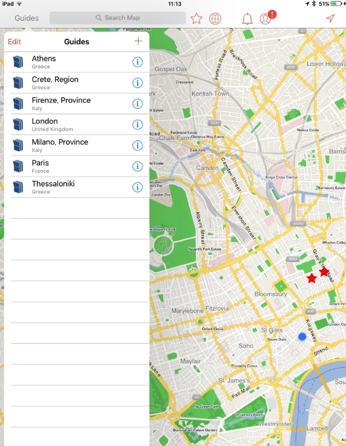This screenshot has width=346, height=446.
Task: Tap the Piccadilly Circus label
Action: click(x=244, y=366)
